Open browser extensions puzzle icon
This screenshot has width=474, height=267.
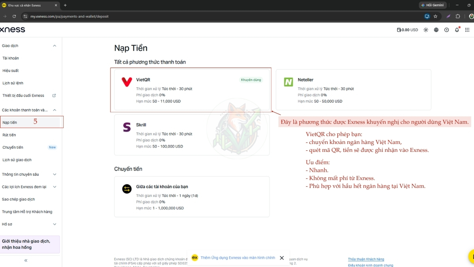[x=458, y=16]
